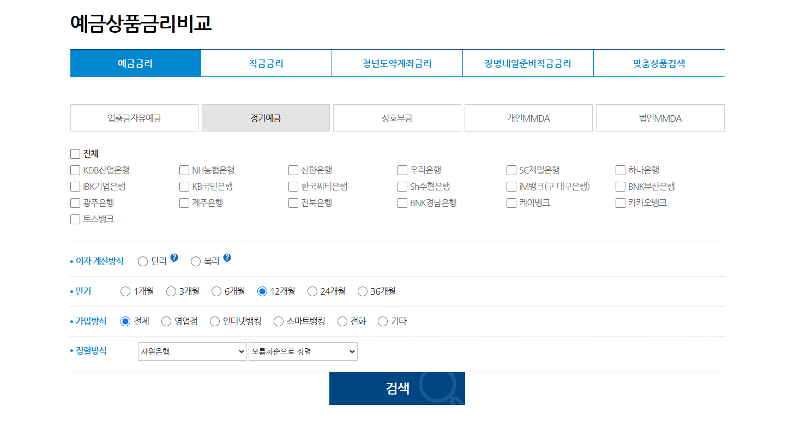
Task: Select the 정기예금 product type
Action: [266, 118]
